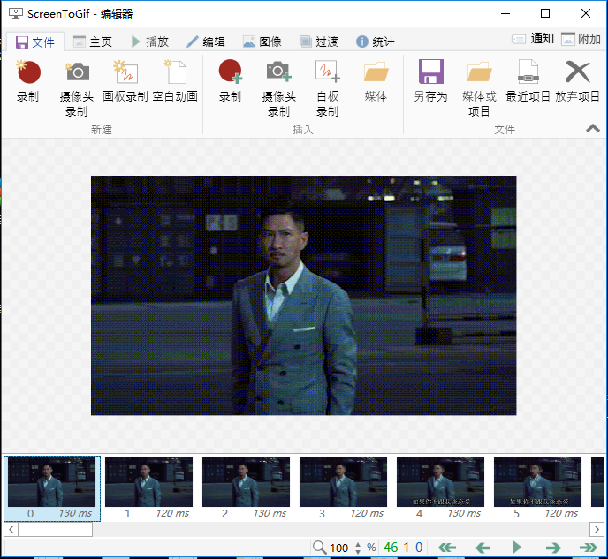This screenshot has width=608, height=559.
Task: Open the 统计 ribbon tab
Action: coord(376,42)
